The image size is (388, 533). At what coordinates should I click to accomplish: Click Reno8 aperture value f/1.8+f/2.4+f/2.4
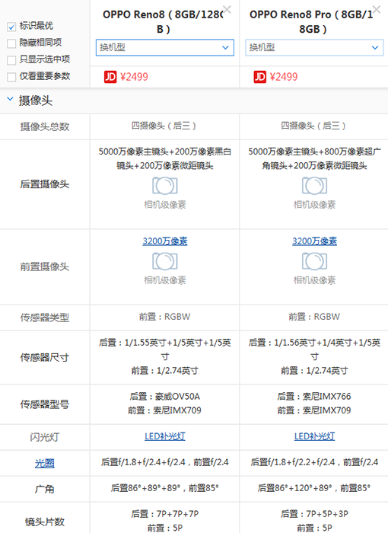pyautogui.click(x=165, y=462)
